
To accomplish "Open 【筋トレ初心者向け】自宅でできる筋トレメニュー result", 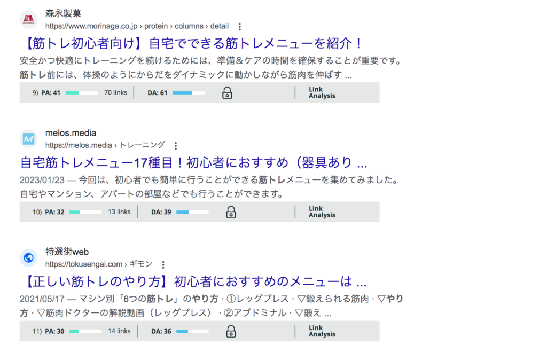I will tap(192, 44).
